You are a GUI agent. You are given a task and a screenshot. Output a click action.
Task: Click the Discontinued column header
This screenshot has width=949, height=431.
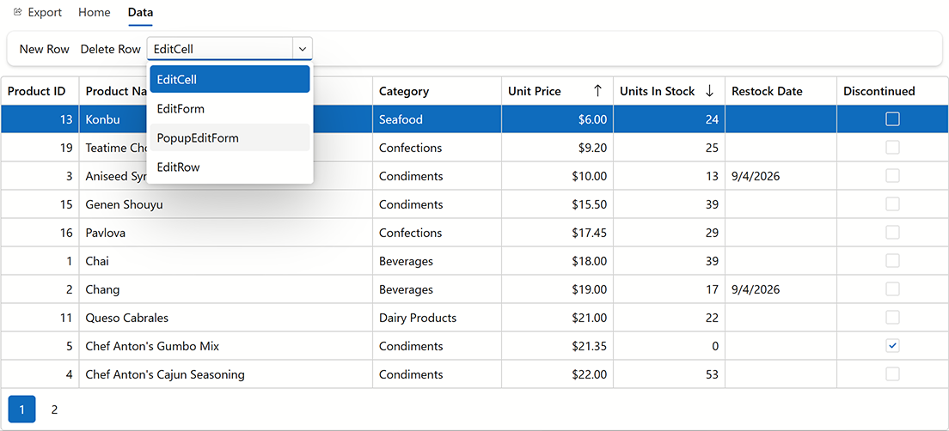(x=892, y=91)
